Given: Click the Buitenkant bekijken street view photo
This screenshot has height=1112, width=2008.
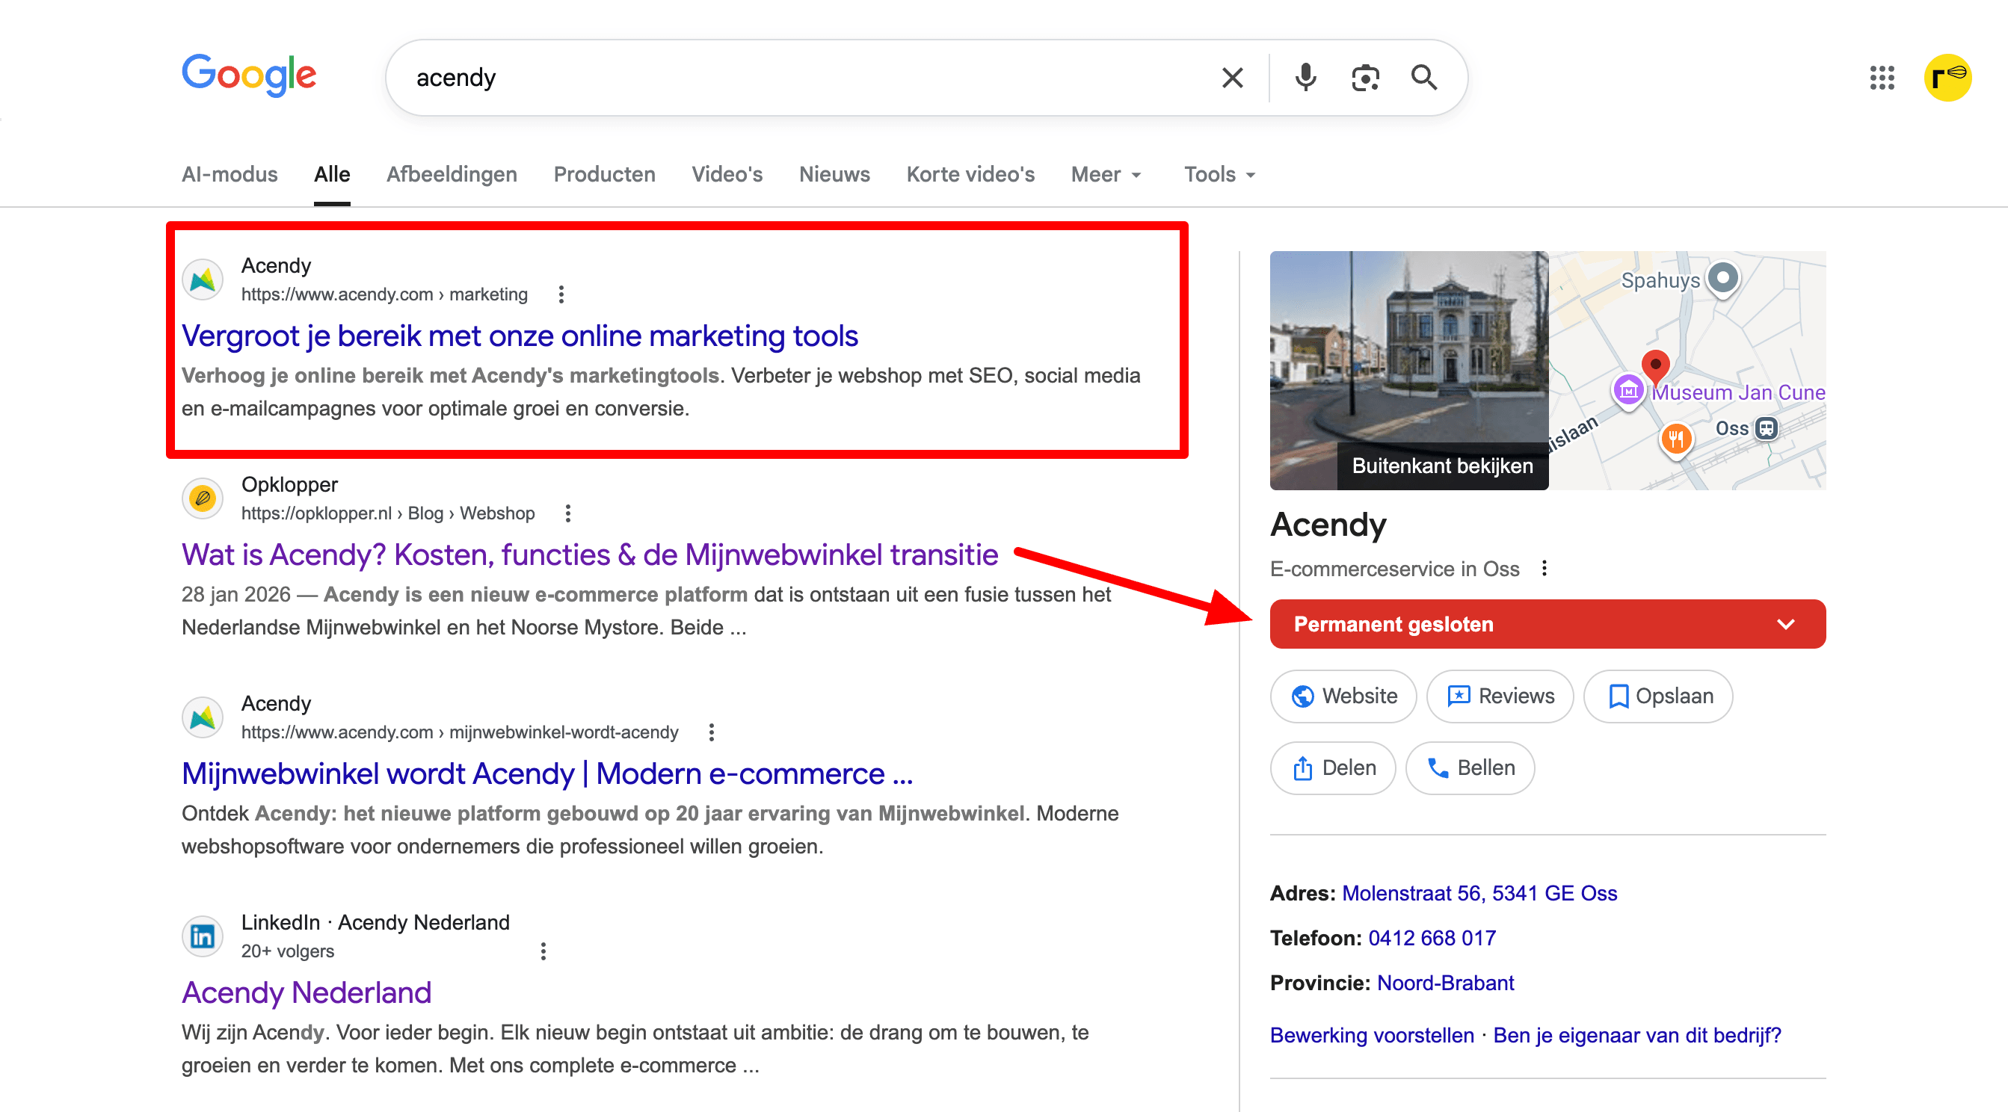Looking at the screenshot, I should click(1408, 370).
